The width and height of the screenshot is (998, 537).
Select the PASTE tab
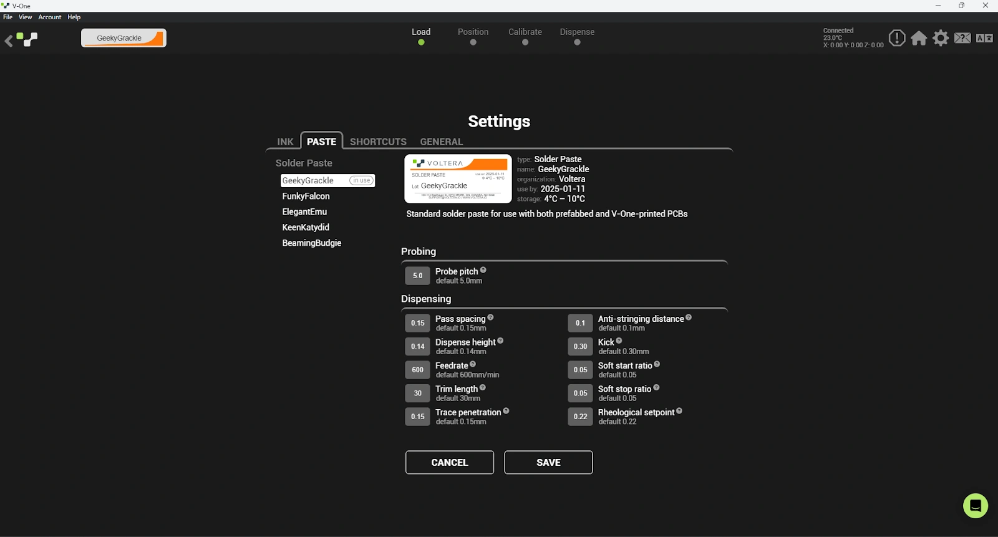tap(321, 142)
